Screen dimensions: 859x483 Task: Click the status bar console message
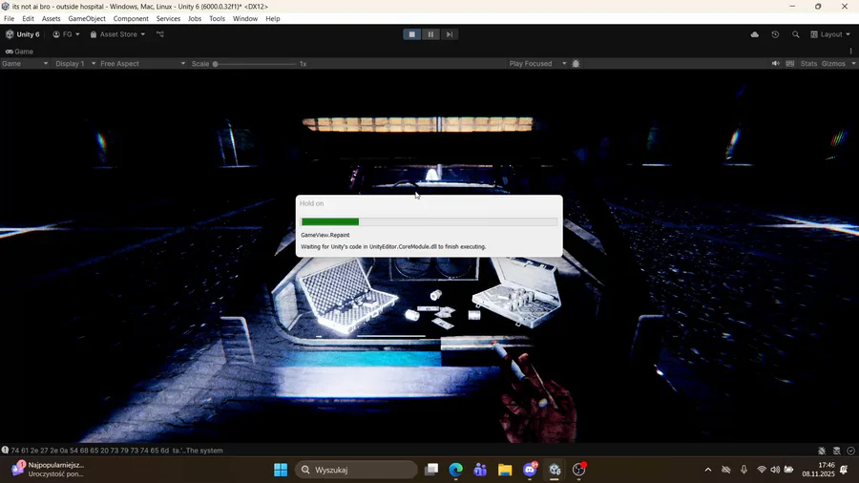point(116,451)
